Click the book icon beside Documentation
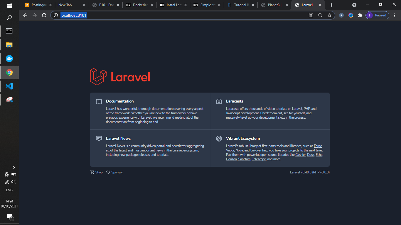Screen dimensions: 401x225 point(99,101)
